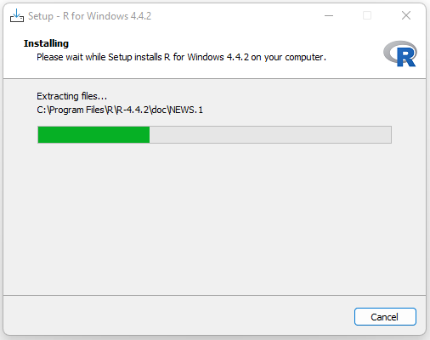Cancel the R installation

(x=385, y=317)
